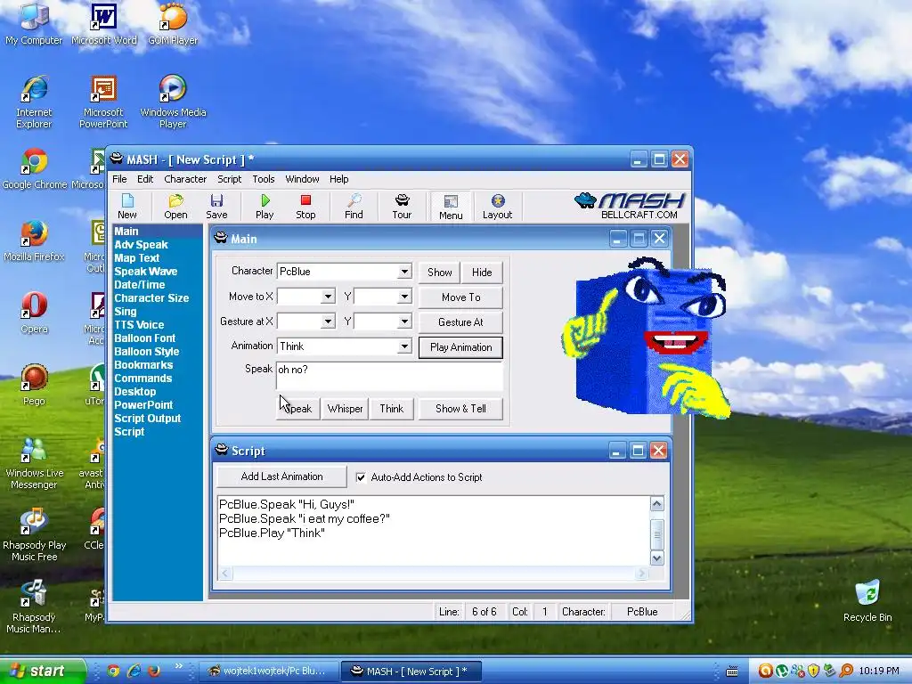Click the Open folder toolbar icon

pyautogui.click(x=175, y=207)
